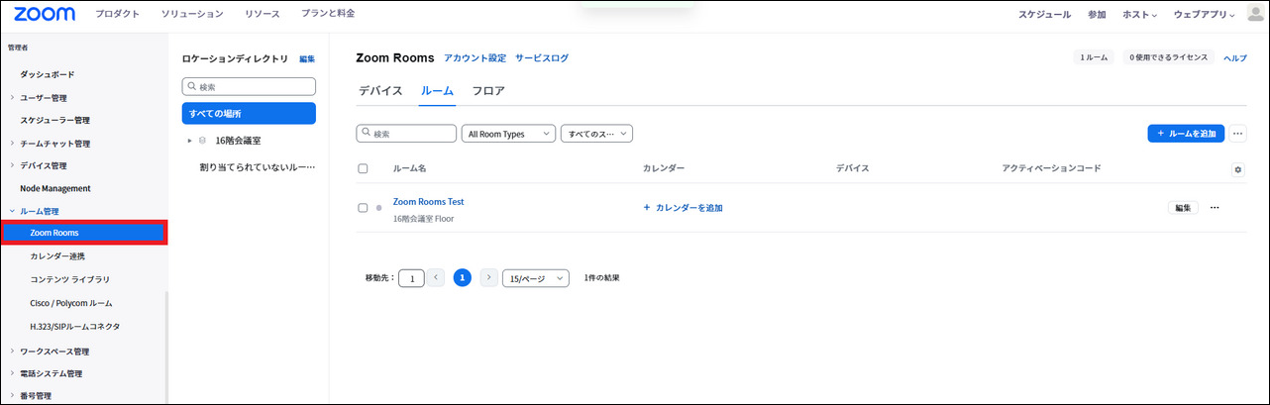Open プランと料金 in top menu
The height and width of the screenshot is (405, 1270).
(x=328, y=14)
